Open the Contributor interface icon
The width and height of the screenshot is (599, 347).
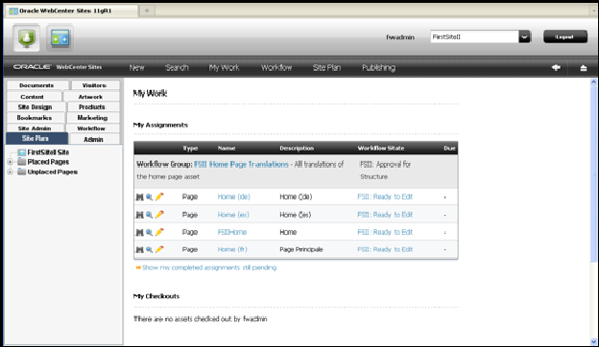[x=60, y=37]
